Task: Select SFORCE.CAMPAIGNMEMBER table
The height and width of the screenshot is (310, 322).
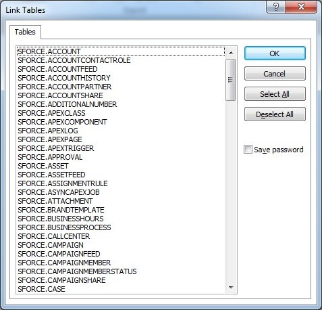Action: click(121, 263)
